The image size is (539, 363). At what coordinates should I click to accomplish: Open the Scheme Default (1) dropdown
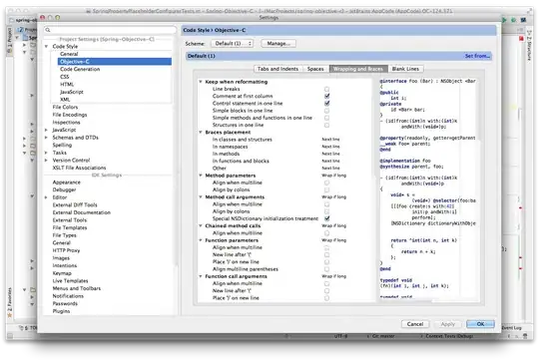(x=233, y=44)
